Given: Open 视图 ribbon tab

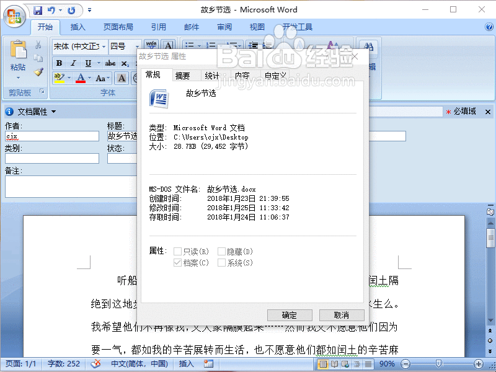Looking at the screenshot, I should [x=257, y=27].
